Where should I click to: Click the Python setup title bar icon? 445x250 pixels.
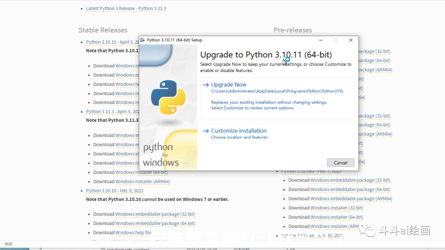click(x=143, y=40)
